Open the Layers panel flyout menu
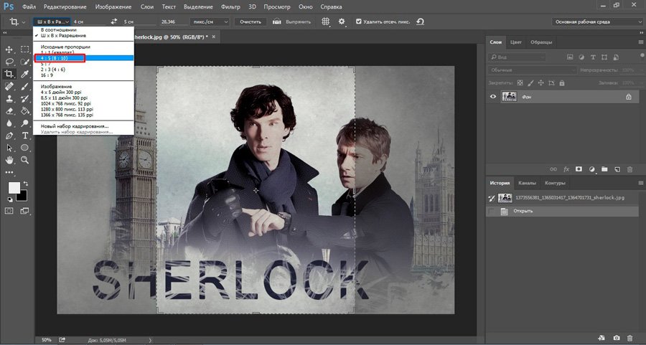The height and width of the screenshot is (345, 646). [x=641, y=42]
